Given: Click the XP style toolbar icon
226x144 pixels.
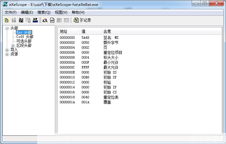Looking at the screenshot, I should click(x=35, y=20).
